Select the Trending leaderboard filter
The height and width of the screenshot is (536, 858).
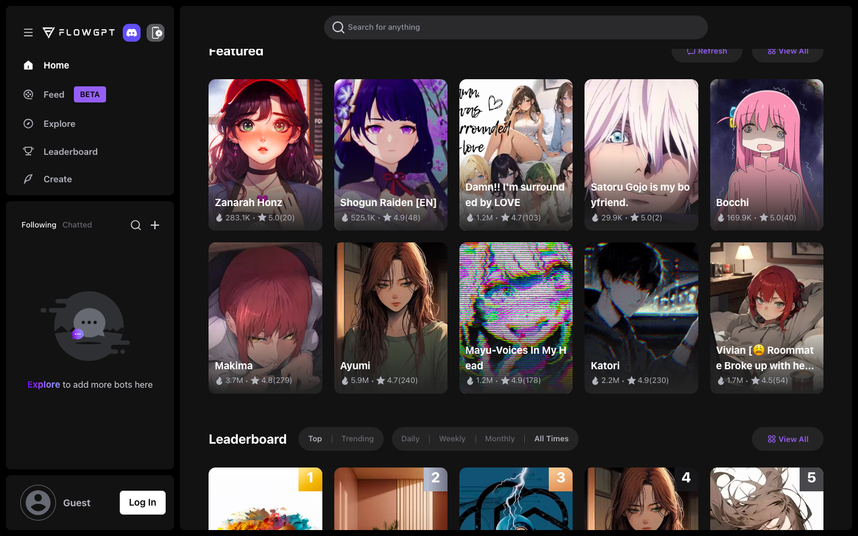point(357,439)
